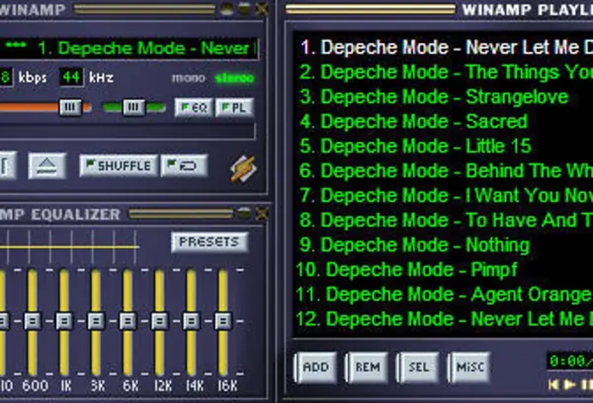Click the stereo indicator
This screenshot has width=593, height=403.
tap(234, 79)
